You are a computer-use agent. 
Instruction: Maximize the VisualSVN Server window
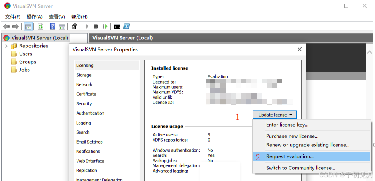(346, 6)
